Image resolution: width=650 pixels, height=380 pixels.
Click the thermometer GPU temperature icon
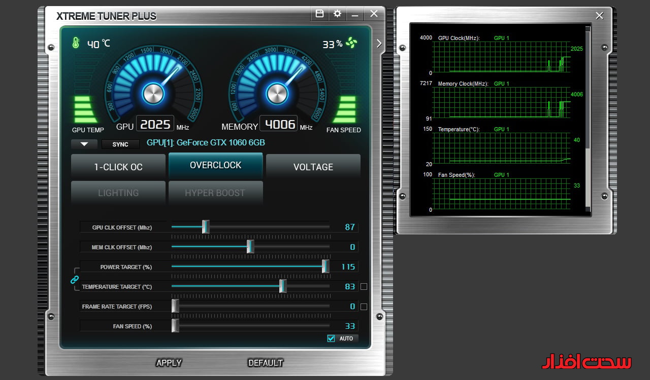click(76, 43)
